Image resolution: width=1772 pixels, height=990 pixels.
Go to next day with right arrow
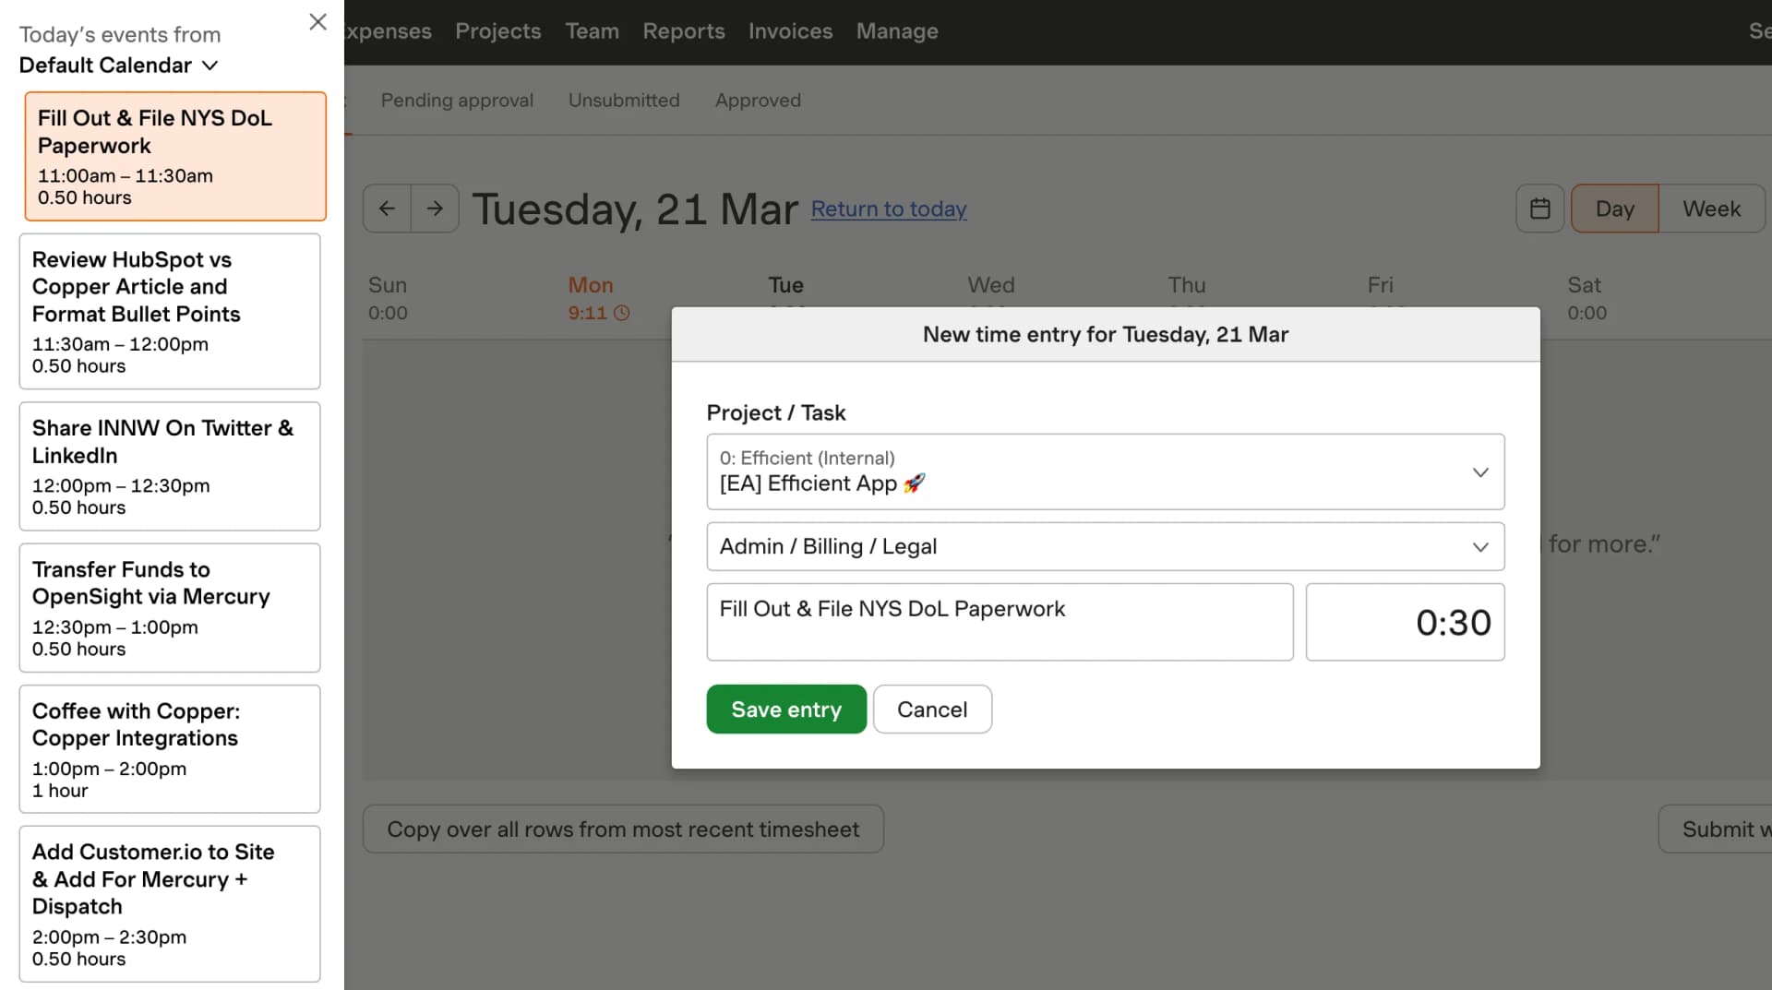pyautogui.click(x=435, y=209)
